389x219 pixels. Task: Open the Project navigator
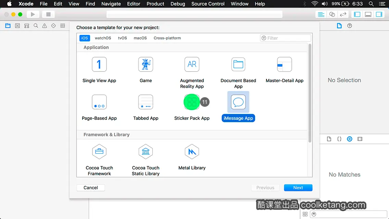click(8, 26)
